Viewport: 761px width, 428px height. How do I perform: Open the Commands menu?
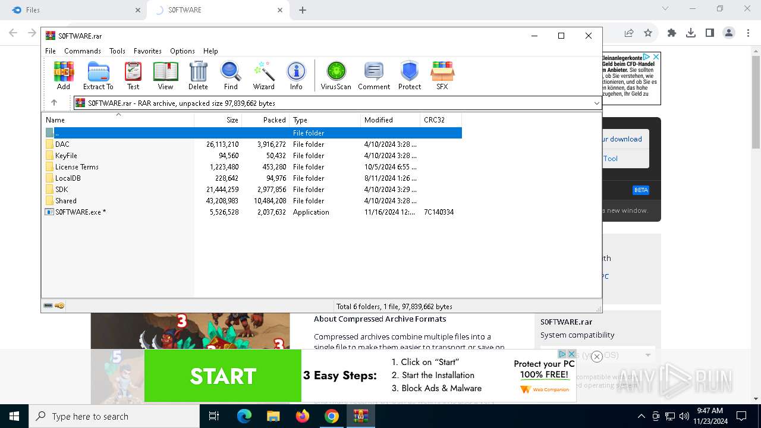(x=83, y=51)
